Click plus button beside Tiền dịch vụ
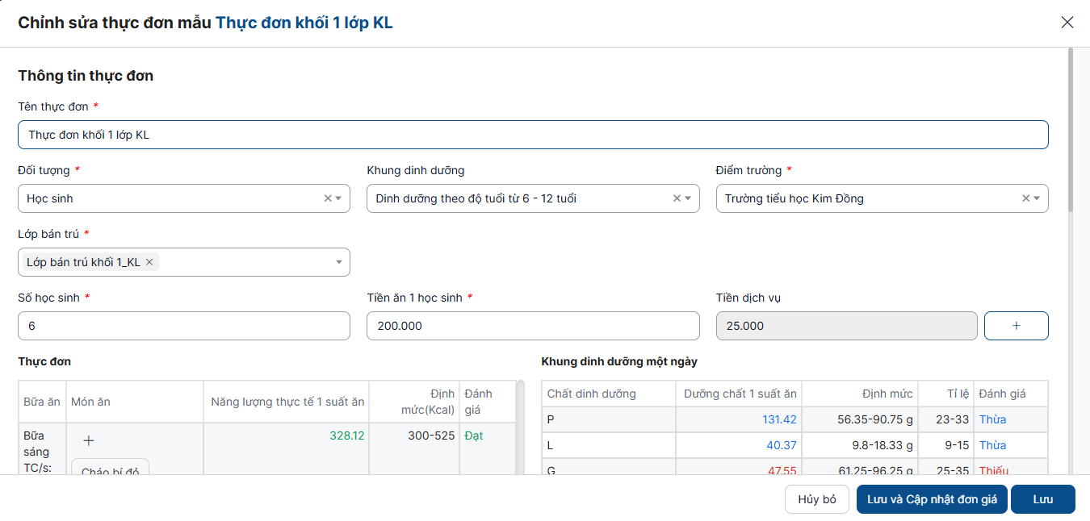The height and width of the screenshot is (521, 1090). (1016, 326)
